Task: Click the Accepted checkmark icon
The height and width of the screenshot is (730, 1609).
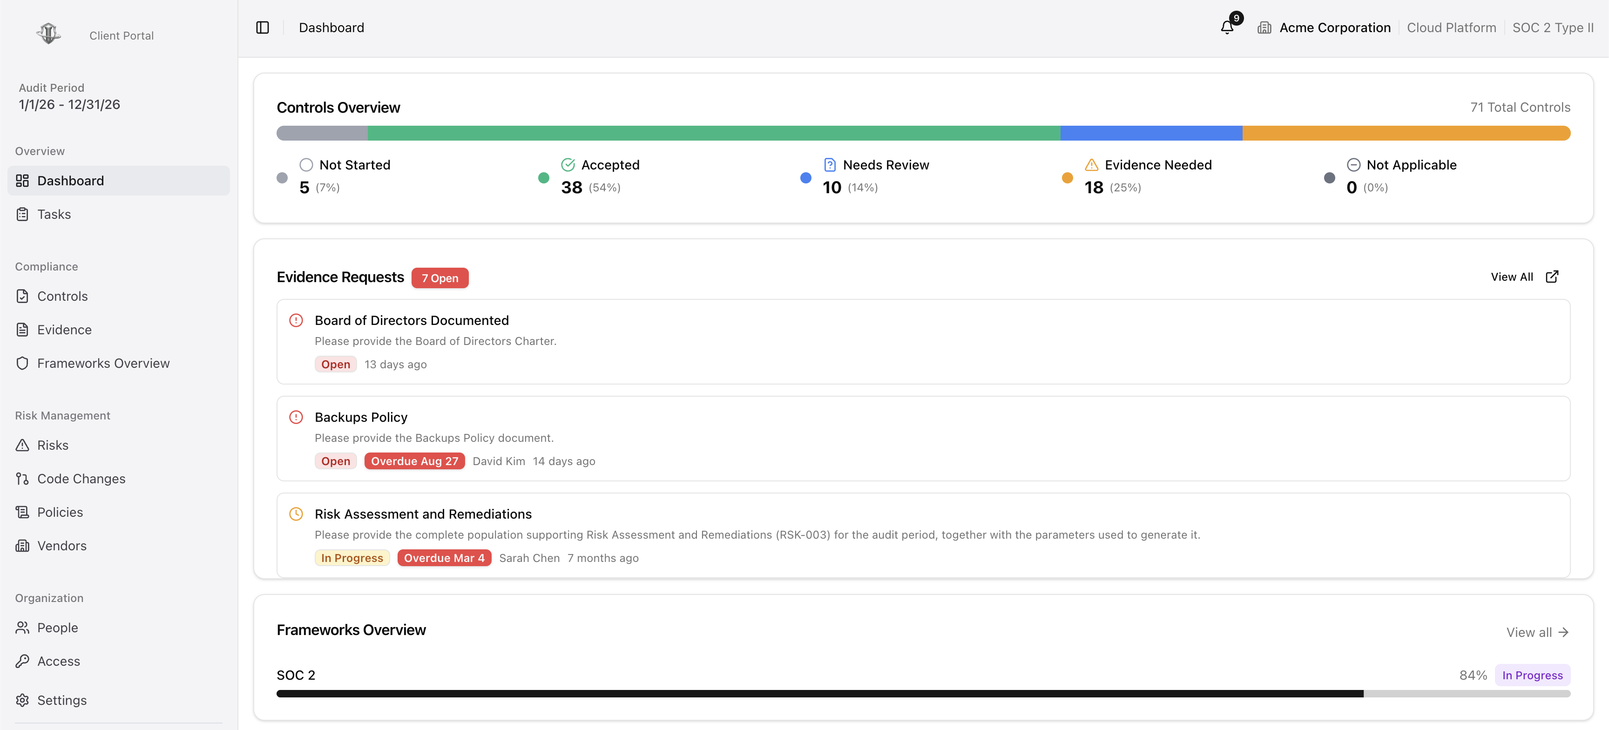Action: [x=568, y=165]
